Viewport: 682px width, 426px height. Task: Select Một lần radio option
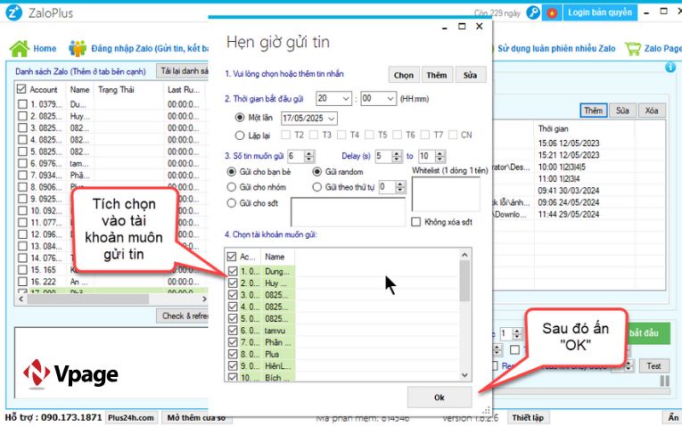239,118
